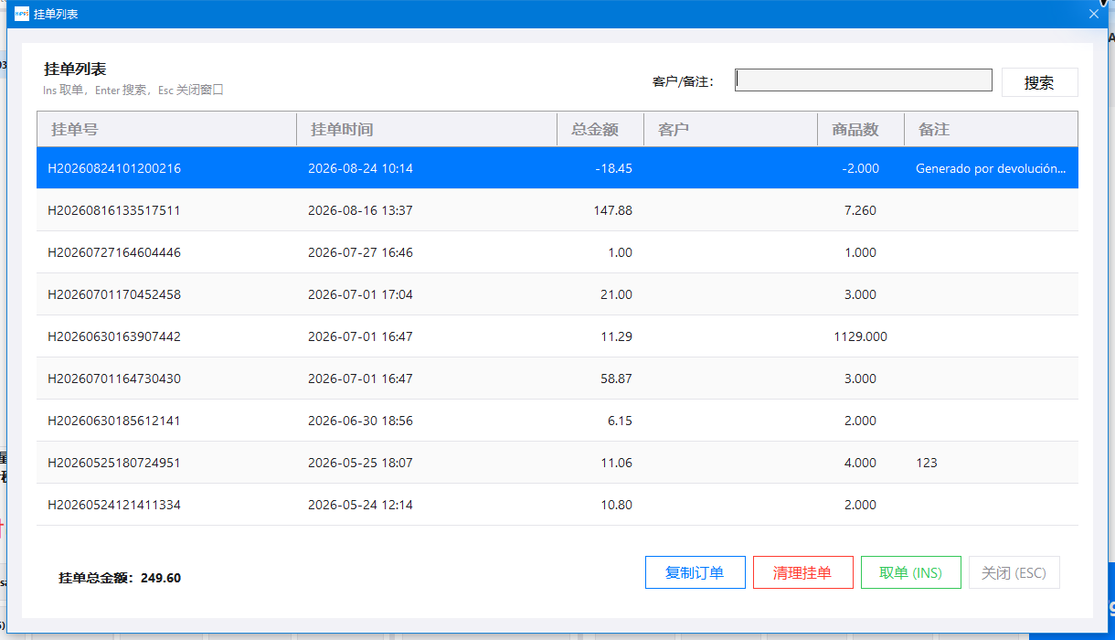The width and height of the screenshot is (1115, 640).
Task: Select order H20260524121411334
Action: pos(557,505)
